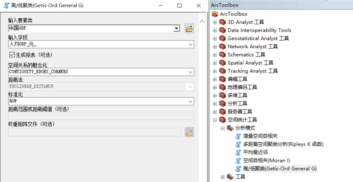Image resolution: width=353 pixels, height=182 pixels.
Task: Browse for input feature class folder icon
Action: click(189, 29)
